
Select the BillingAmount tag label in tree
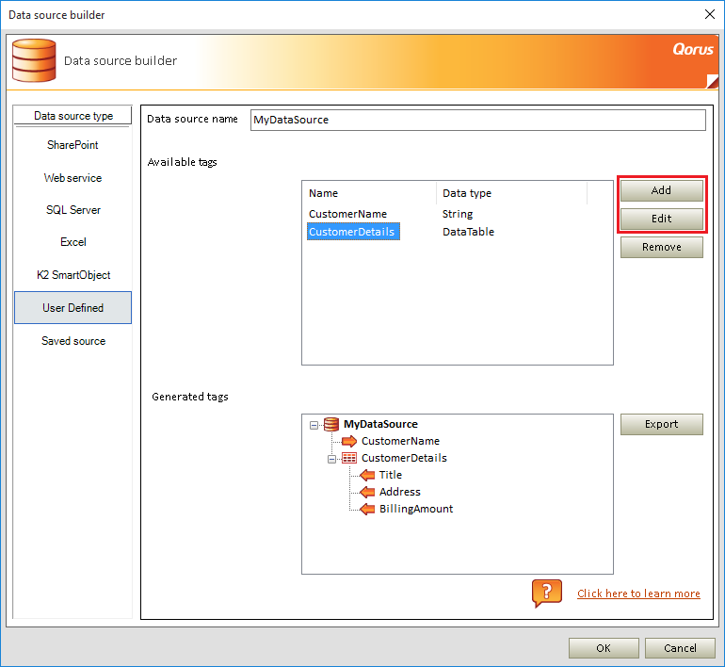[416, 510]
